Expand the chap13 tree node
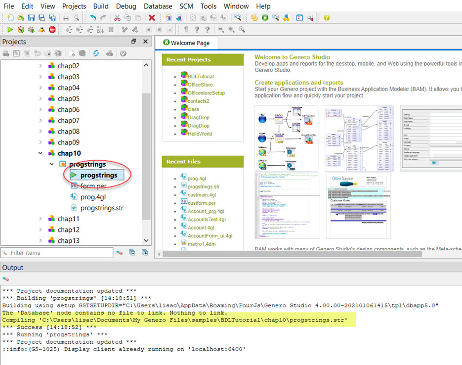 [41, 240]
